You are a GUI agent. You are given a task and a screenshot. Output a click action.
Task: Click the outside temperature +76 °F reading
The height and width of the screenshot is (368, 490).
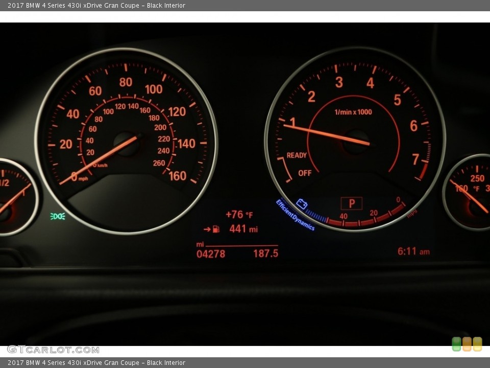click(x=239, y=215)
